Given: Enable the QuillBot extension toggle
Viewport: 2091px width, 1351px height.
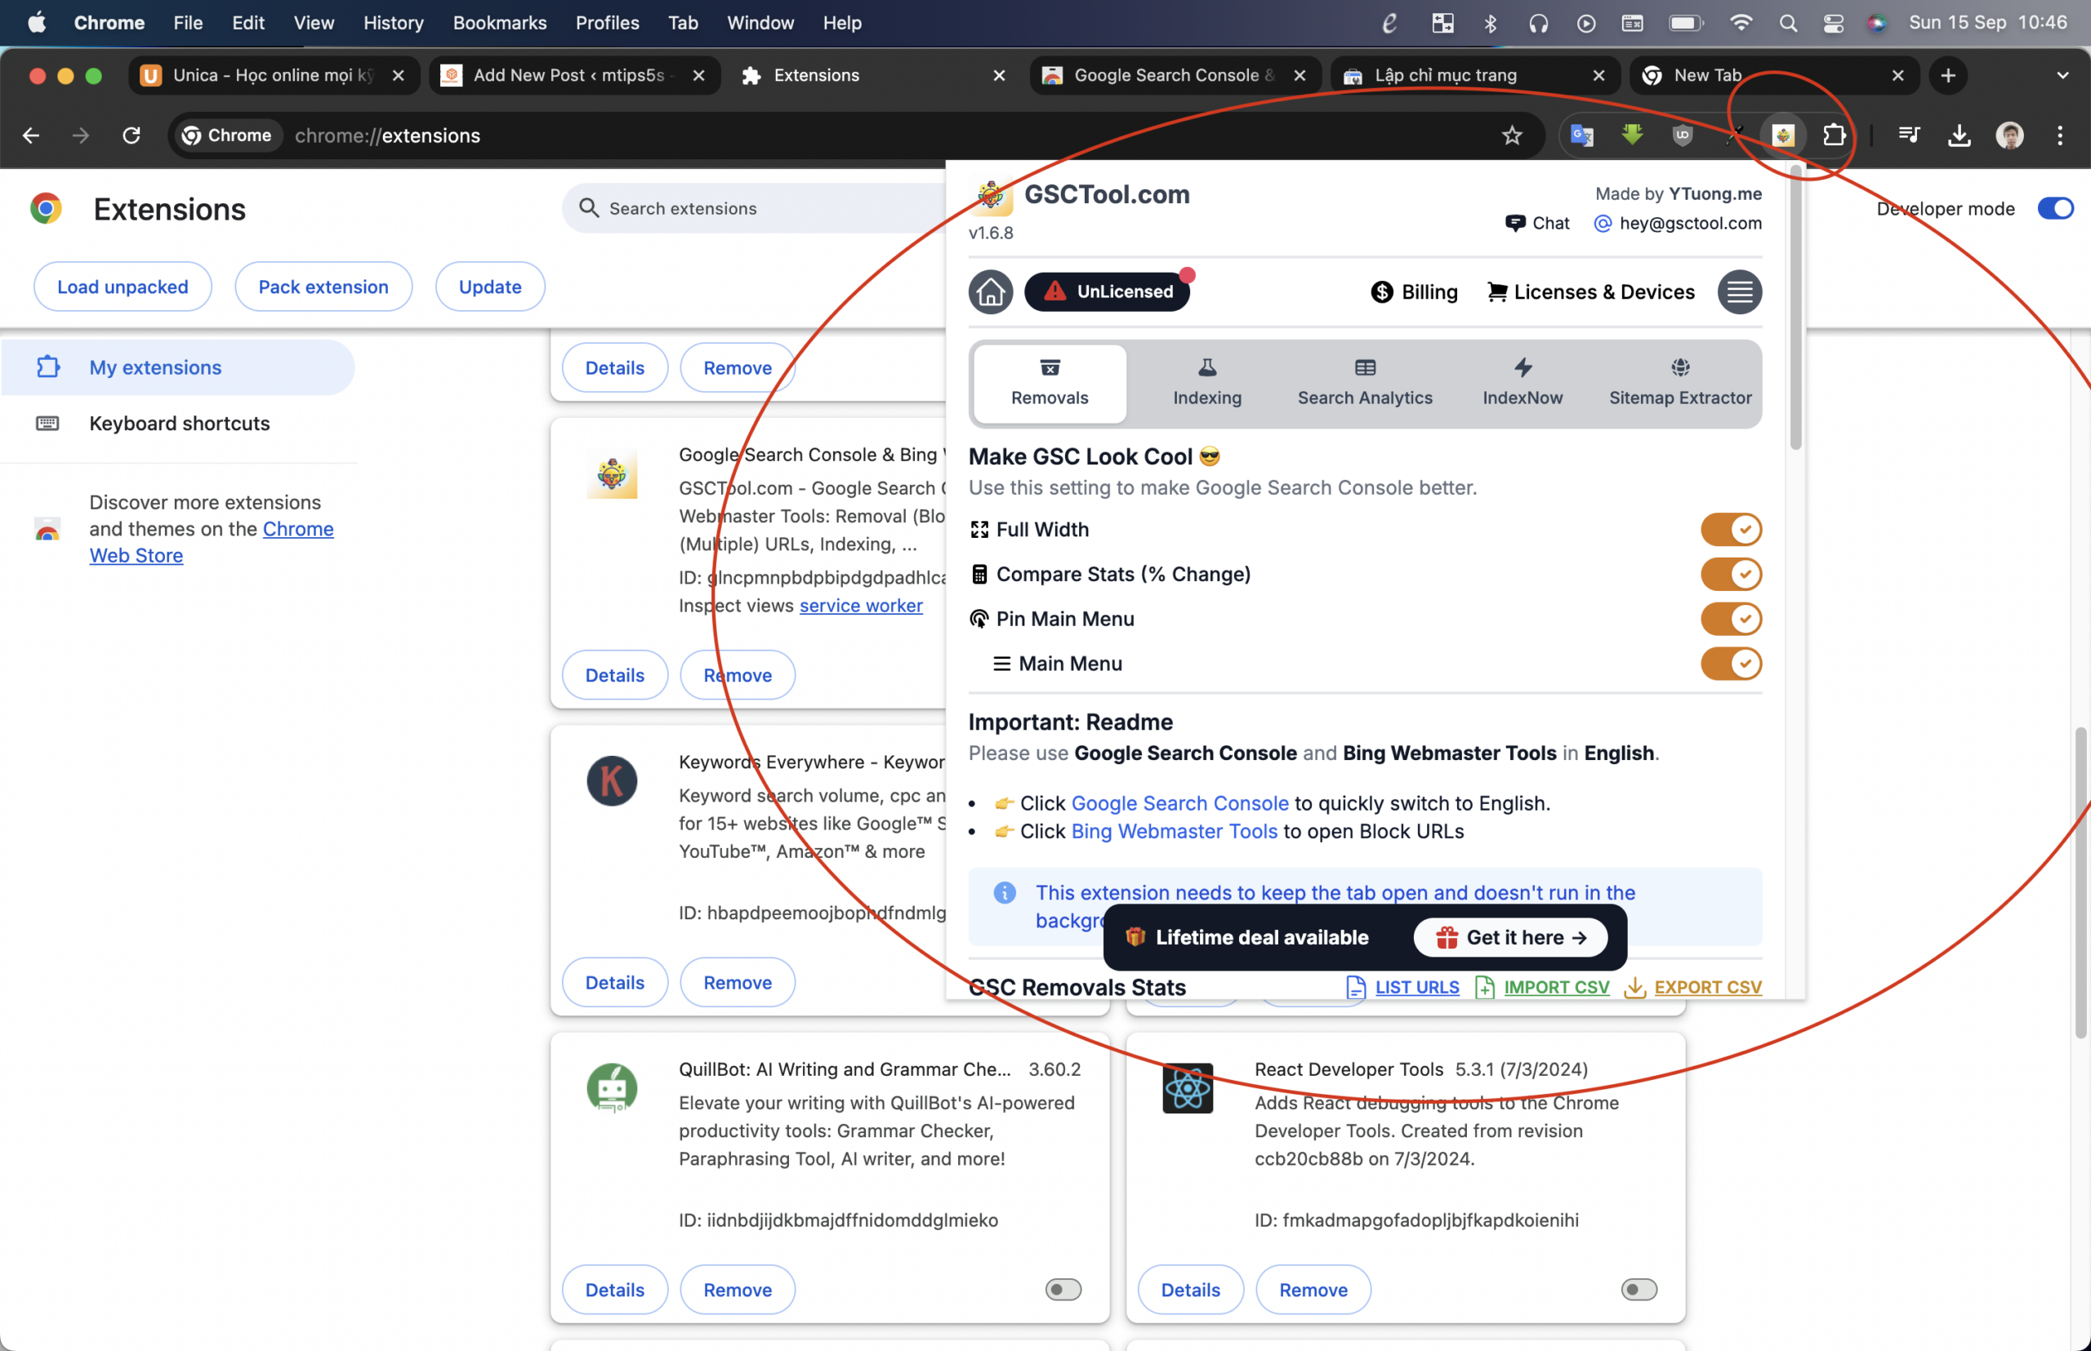Looking at the screenshot, I should coord(1063,1290).
